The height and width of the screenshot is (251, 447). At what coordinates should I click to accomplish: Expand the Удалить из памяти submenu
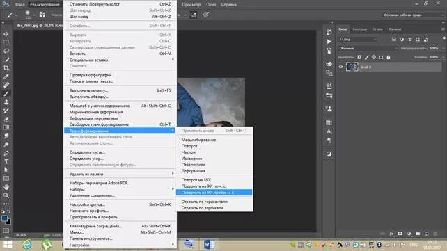(x=120, y=174)
